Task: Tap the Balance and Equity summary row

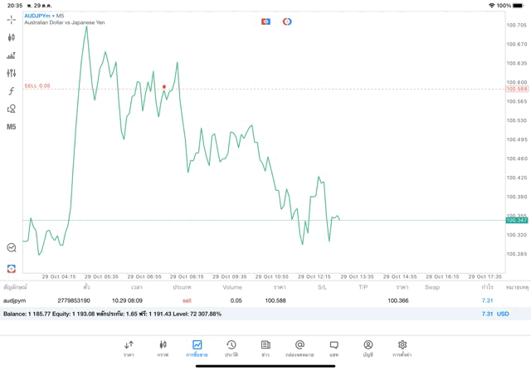Action: (249, 314)
